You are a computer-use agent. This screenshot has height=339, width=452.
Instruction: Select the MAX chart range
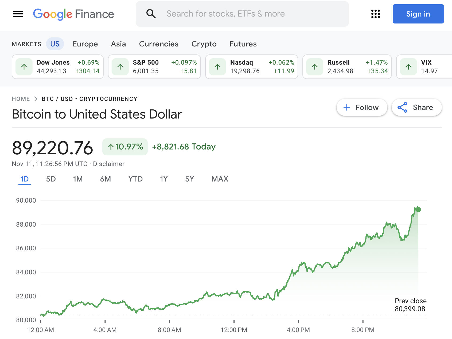(220, 179)
